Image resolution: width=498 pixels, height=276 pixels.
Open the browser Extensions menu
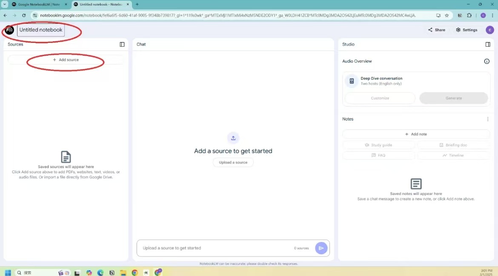coord(469,15)
